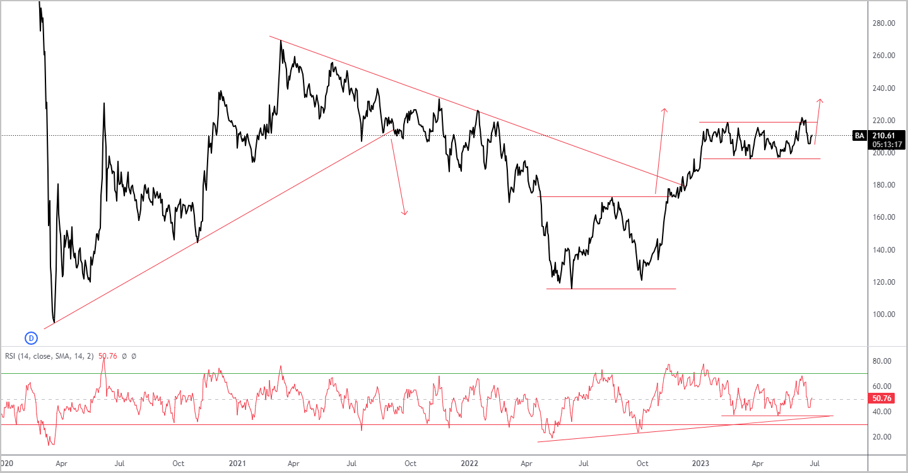Click the 100.00 price axis label

point(883,314)
